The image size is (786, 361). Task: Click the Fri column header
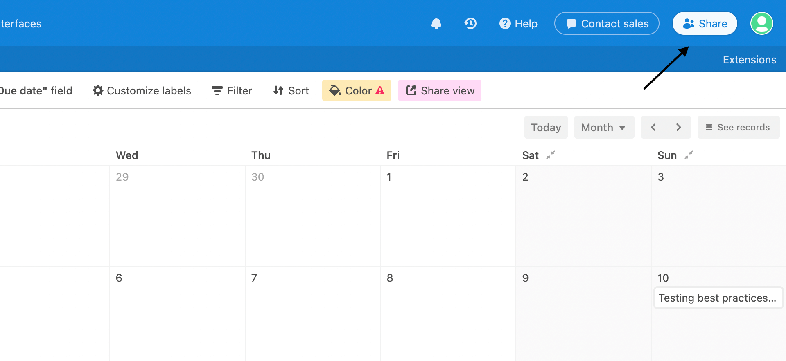click(393, 155)
